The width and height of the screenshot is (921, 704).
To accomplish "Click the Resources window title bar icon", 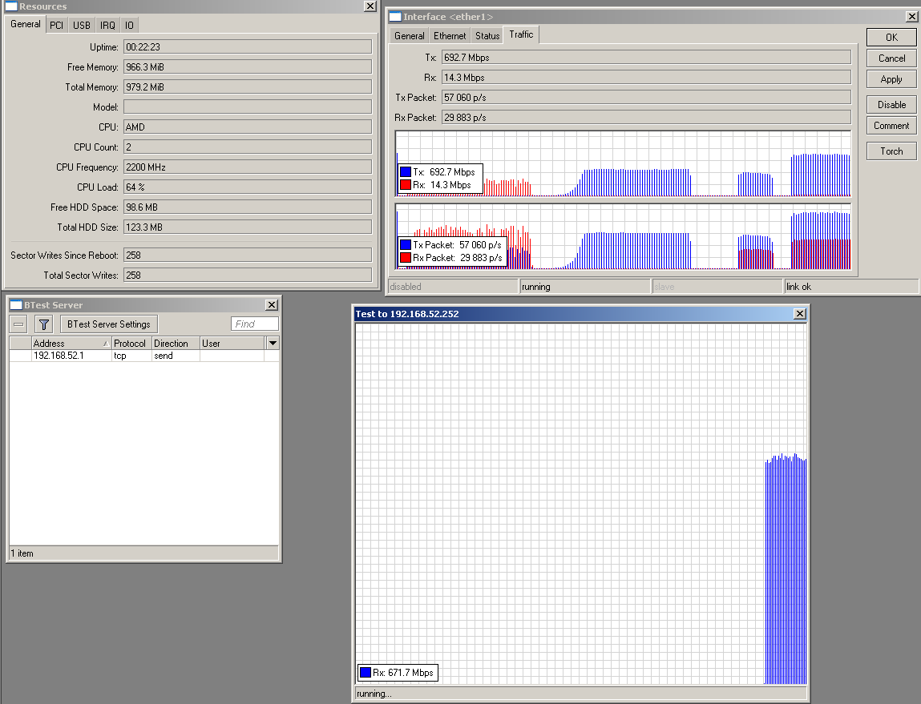I will [11, 6].
